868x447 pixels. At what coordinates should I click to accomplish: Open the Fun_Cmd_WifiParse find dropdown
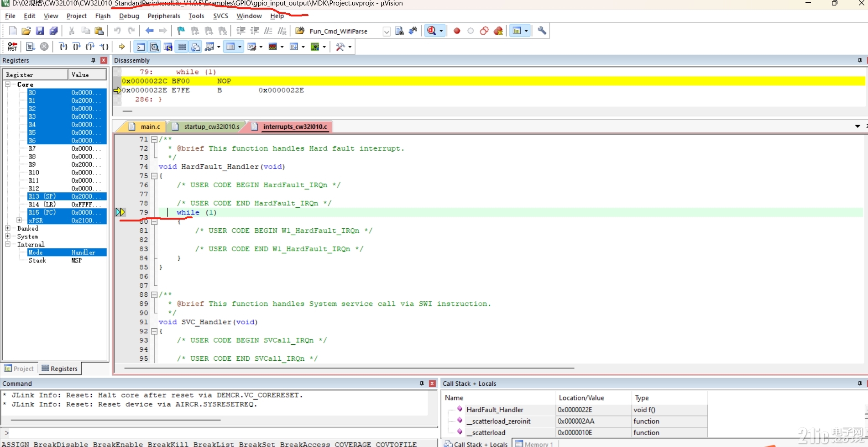point(387,31)
